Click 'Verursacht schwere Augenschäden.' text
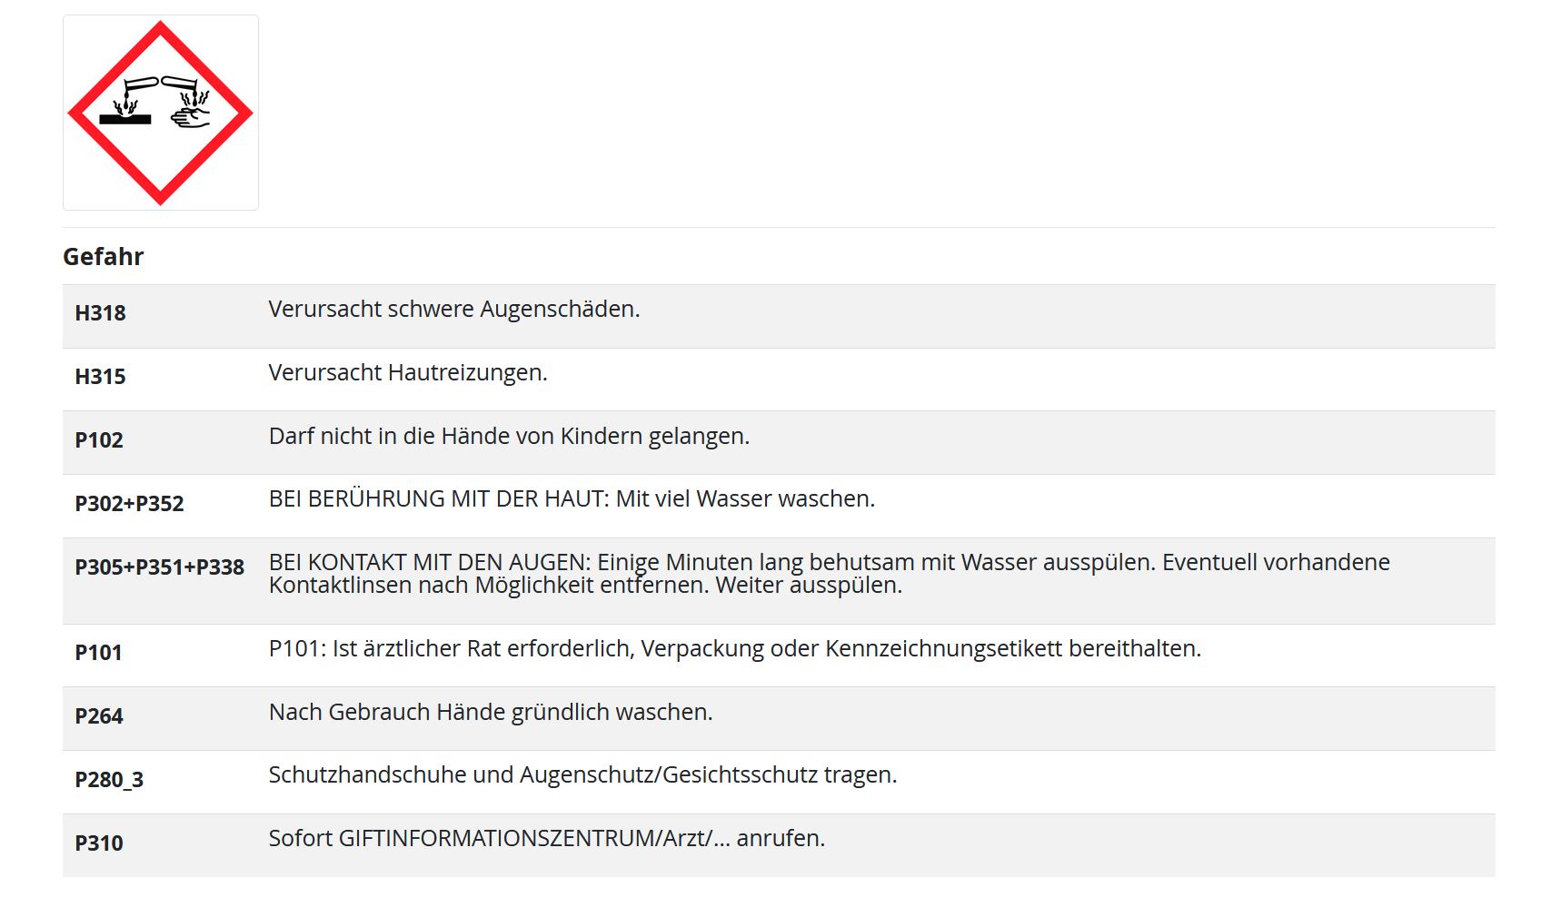1542x907 pixels. click(x=454, y=310)
